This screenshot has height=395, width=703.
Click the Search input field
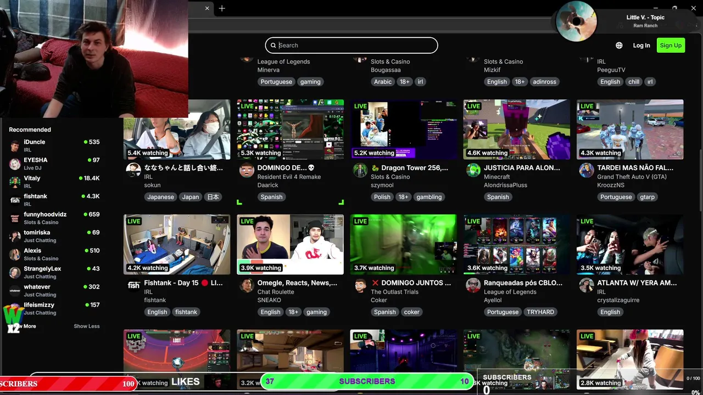(x=351, y=46)
